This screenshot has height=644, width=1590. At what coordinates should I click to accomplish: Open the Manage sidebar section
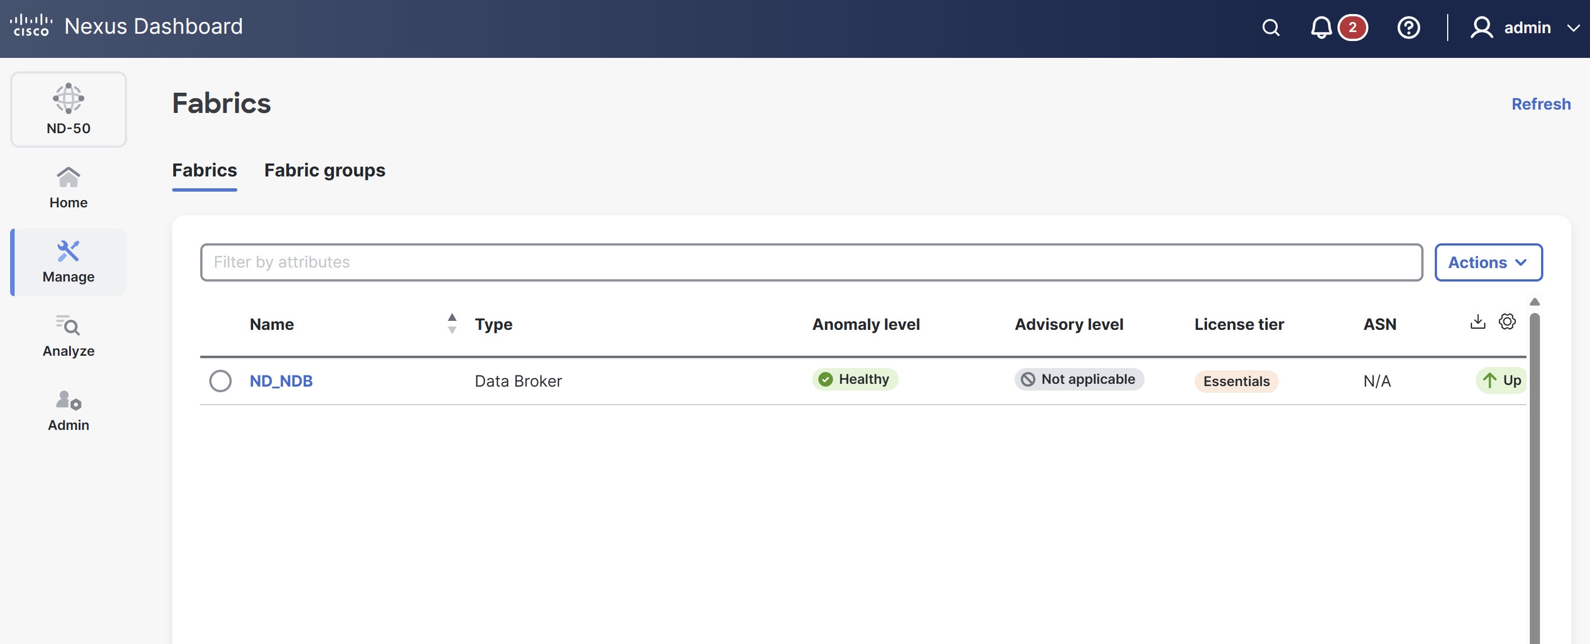[69, 262]
